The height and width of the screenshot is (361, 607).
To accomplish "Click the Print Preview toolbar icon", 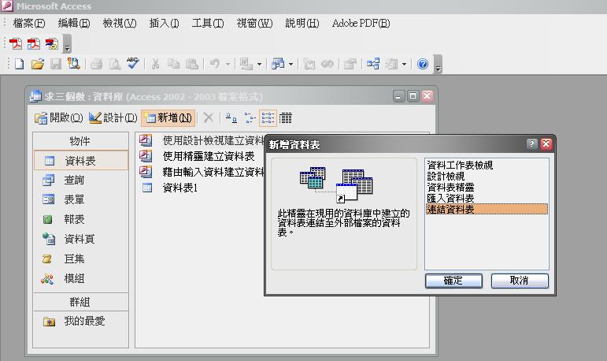I will point(115,64).
